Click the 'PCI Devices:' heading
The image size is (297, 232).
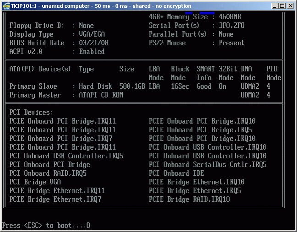[x=31, y=113]
